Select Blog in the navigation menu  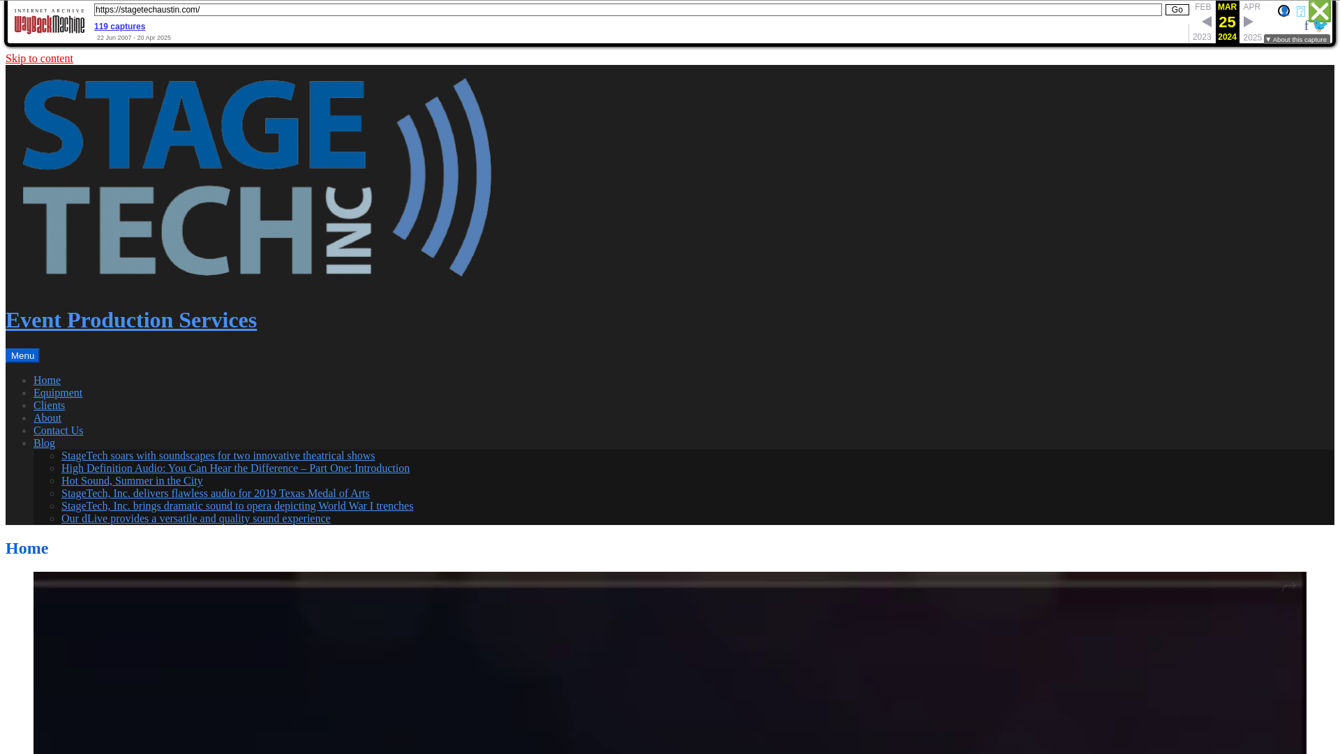click(44, 443)
